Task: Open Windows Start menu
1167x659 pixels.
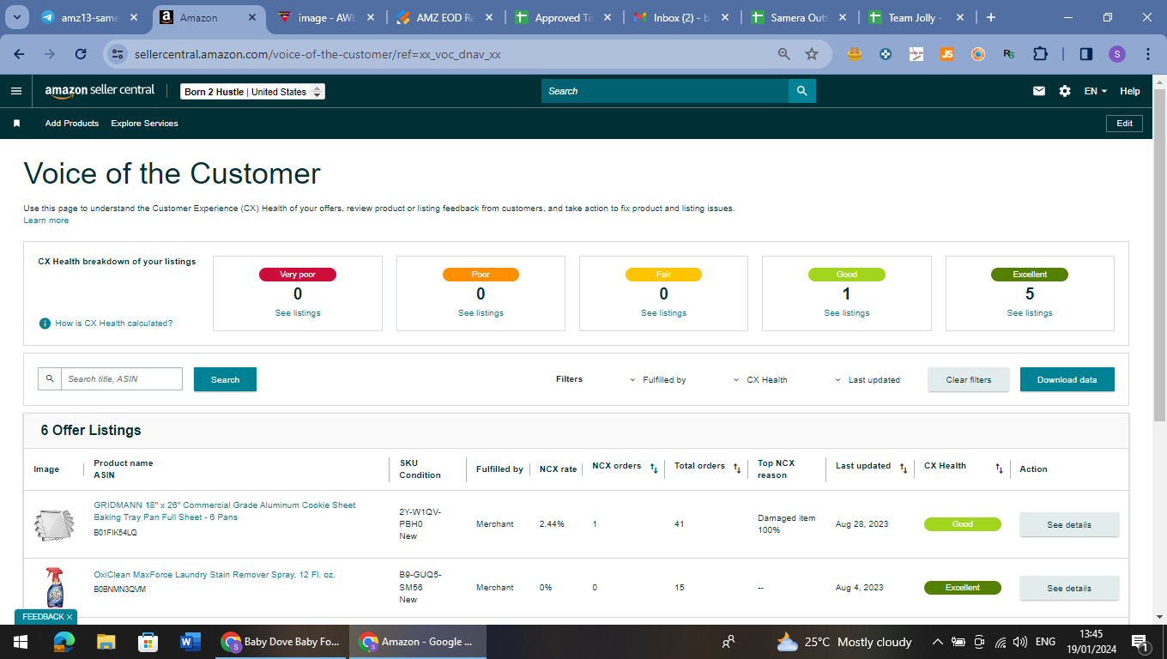Action: point(20,642)
